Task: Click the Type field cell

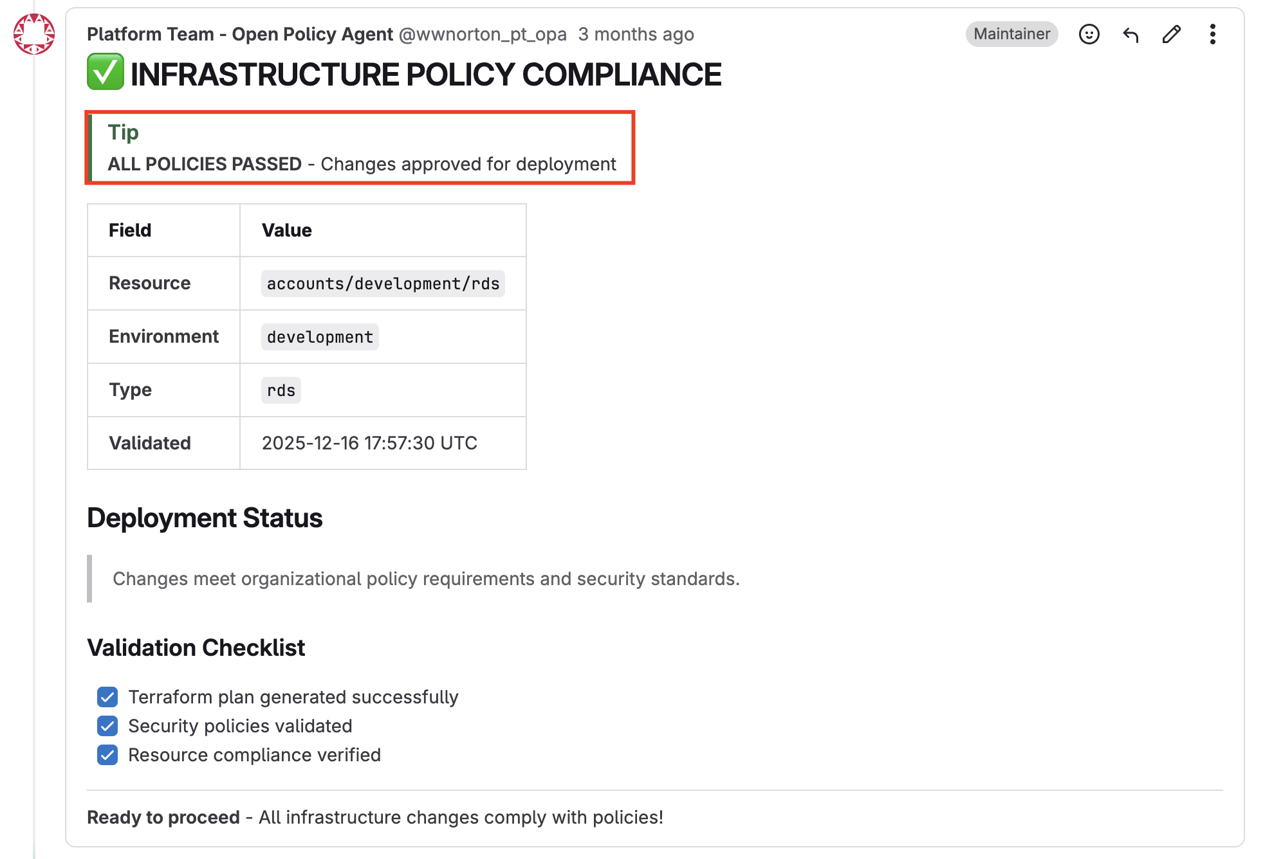Action: (163, 390)
